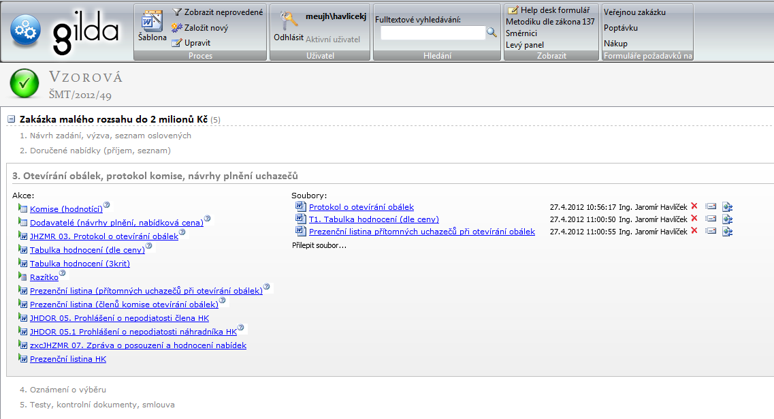The image size is (774, 419).
Task: Delete the T1. Tabulka hodnocení file
Action: (694, 219)
